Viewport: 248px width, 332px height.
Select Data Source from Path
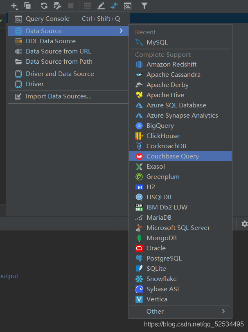(x=68, y=62)
